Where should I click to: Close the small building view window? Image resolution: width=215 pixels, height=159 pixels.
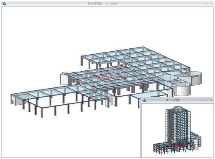coord(212,100)
